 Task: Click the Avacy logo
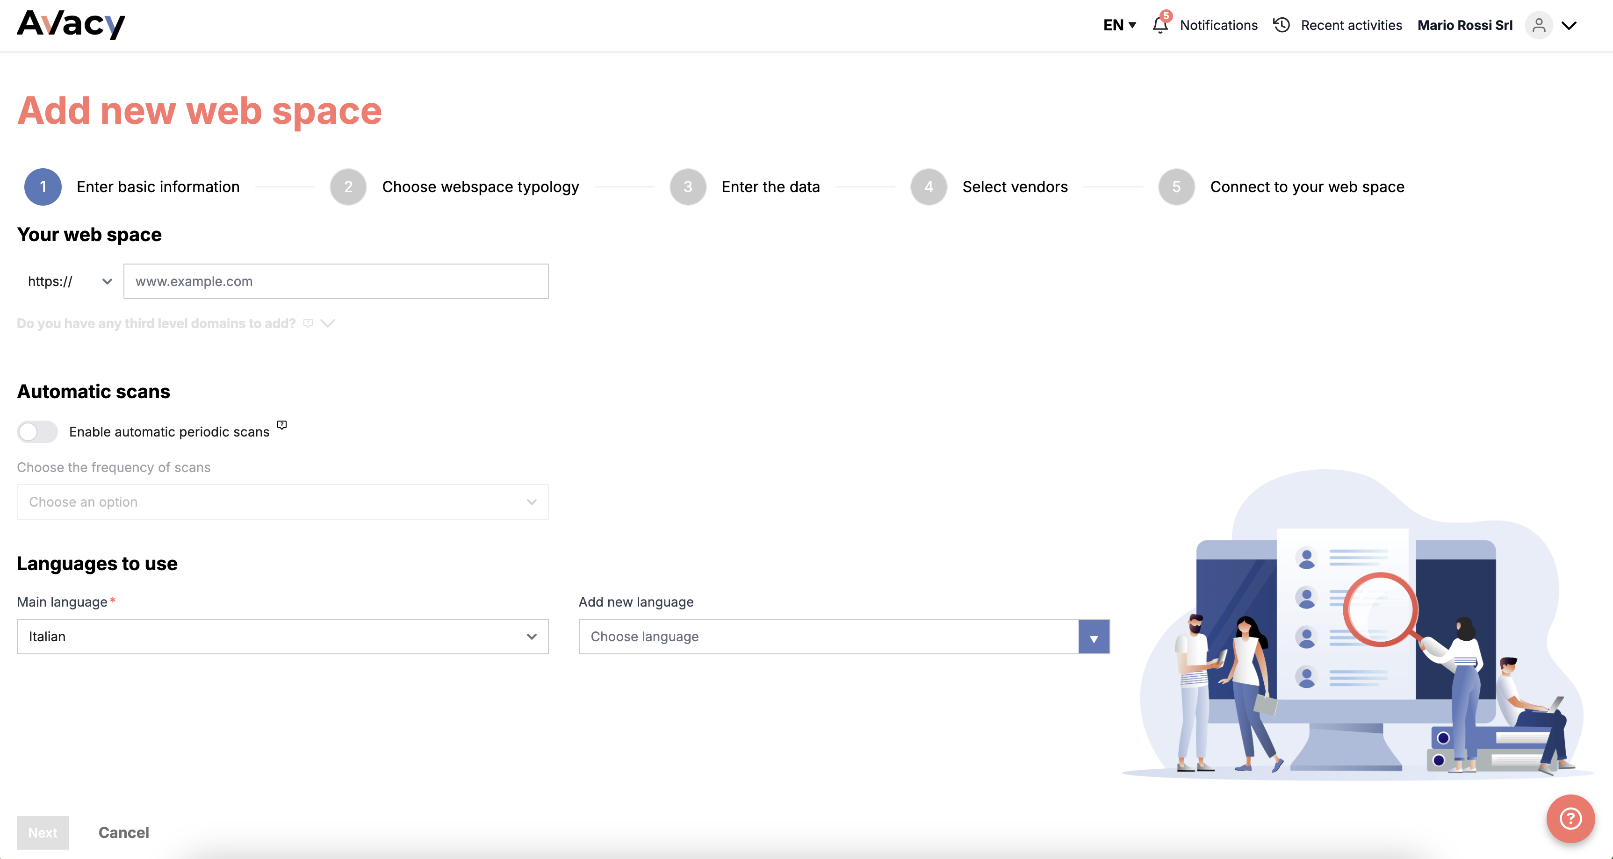point(71,25)
